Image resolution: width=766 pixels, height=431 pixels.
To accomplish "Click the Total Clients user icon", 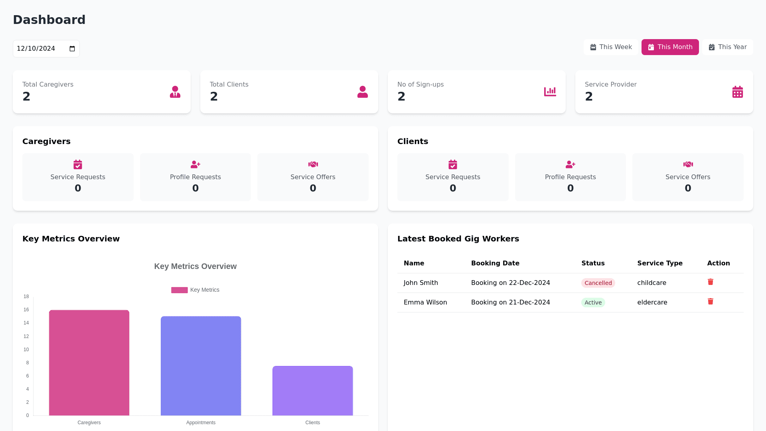I will pos(362,92).
